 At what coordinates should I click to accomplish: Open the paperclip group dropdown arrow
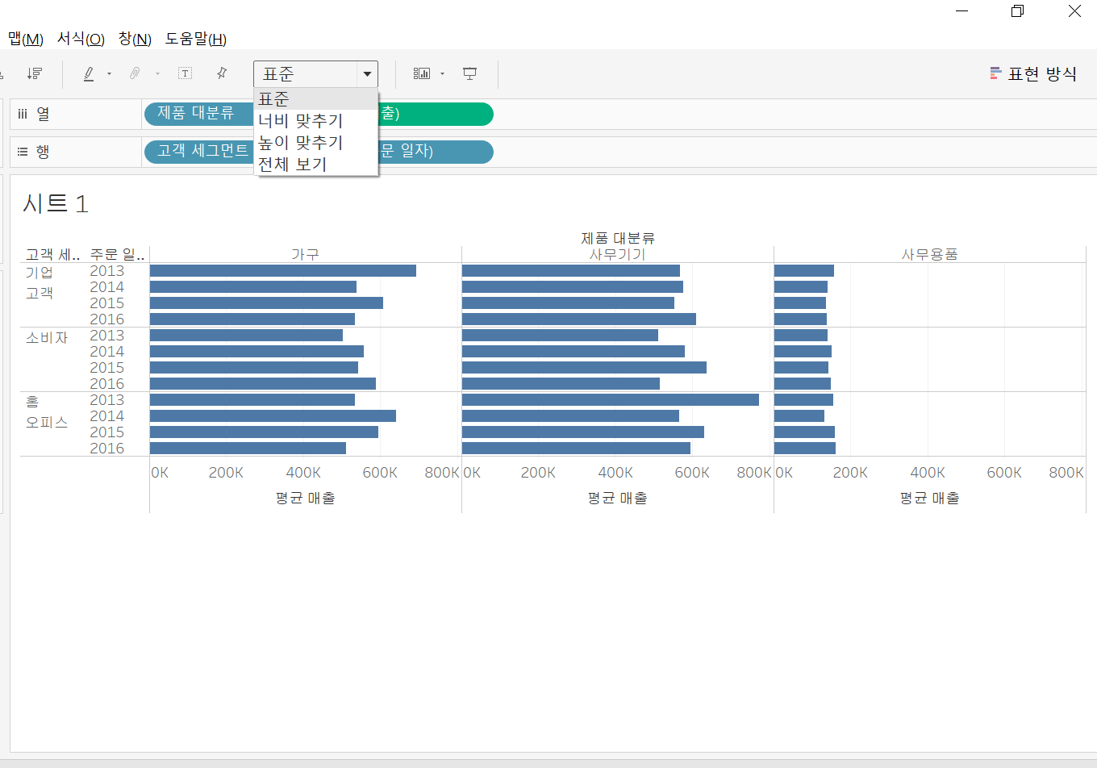157,74
